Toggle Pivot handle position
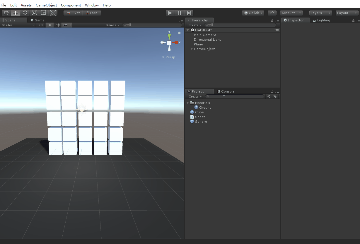Image resolution: width=360 pixels, height=244 pixels. coord(73,13)
